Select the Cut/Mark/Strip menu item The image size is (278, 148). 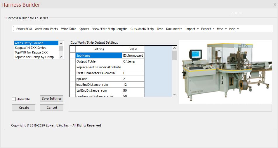tap(142, 29)
